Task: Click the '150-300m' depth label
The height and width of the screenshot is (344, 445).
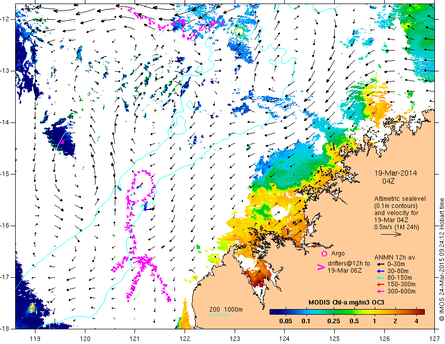Action: [x=401, y=284]
